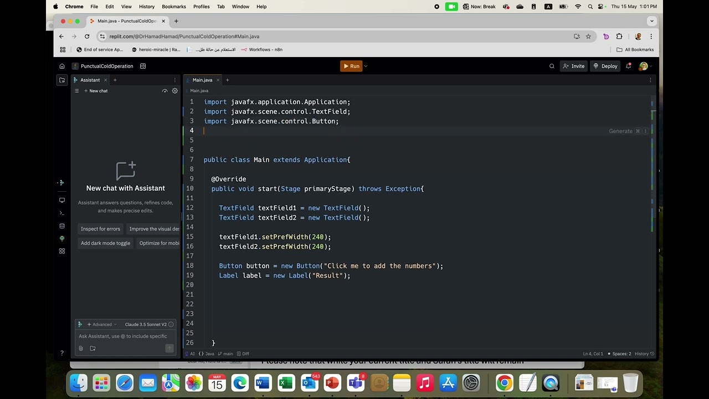
Task: Expand the Chrome tab search chevron
Action: pyautogui.click(x=652, y=21)
